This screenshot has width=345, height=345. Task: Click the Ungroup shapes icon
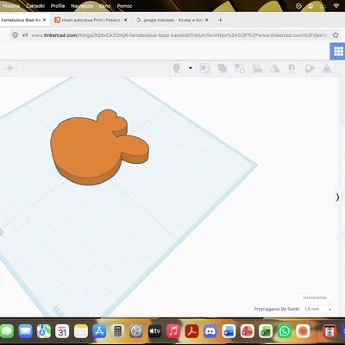coord(223,68)
